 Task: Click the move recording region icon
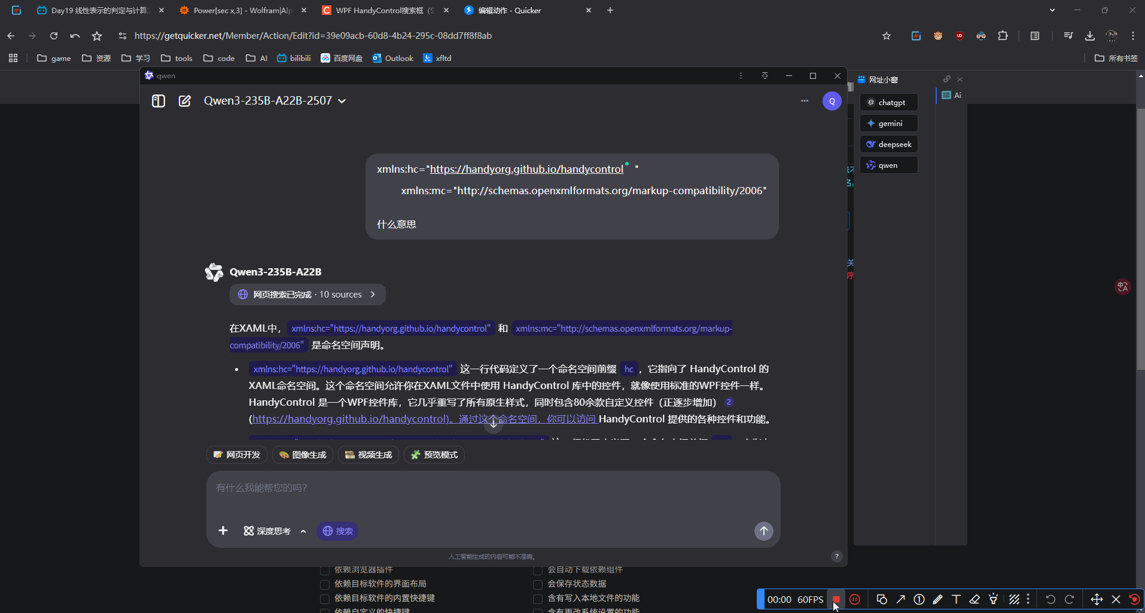click(x=1097, y=599)
